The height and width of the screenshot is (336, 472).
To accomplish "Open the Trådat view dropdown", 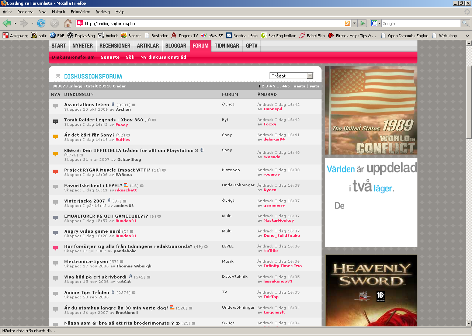I will (x=291, y=76).
